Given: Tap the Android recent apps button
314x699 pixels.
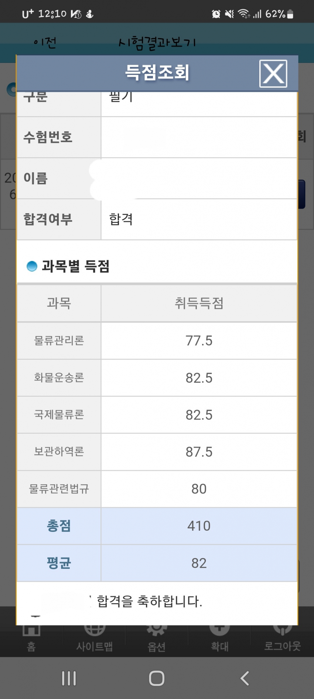Looking at the screenshot, I should [69, 678].
